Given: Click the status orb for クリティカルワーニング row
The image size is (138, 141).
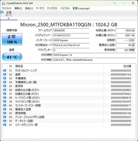Looking at the screenshot, I should [5, 71].
